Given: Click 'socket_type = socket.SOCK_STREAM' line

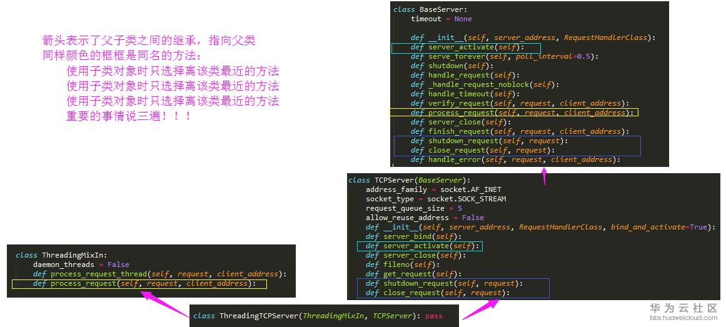Looking at the screenshot, I should (x=436, y=199).
